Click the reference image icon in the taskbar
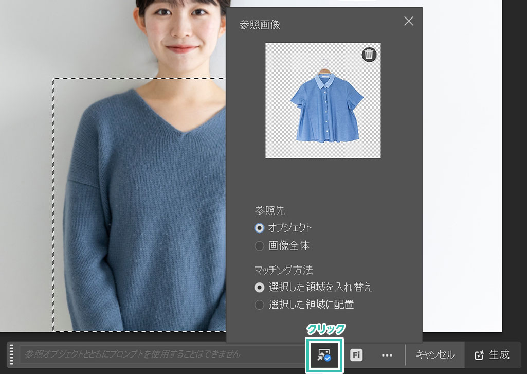The image size is (527, 374). click(324, 355)
